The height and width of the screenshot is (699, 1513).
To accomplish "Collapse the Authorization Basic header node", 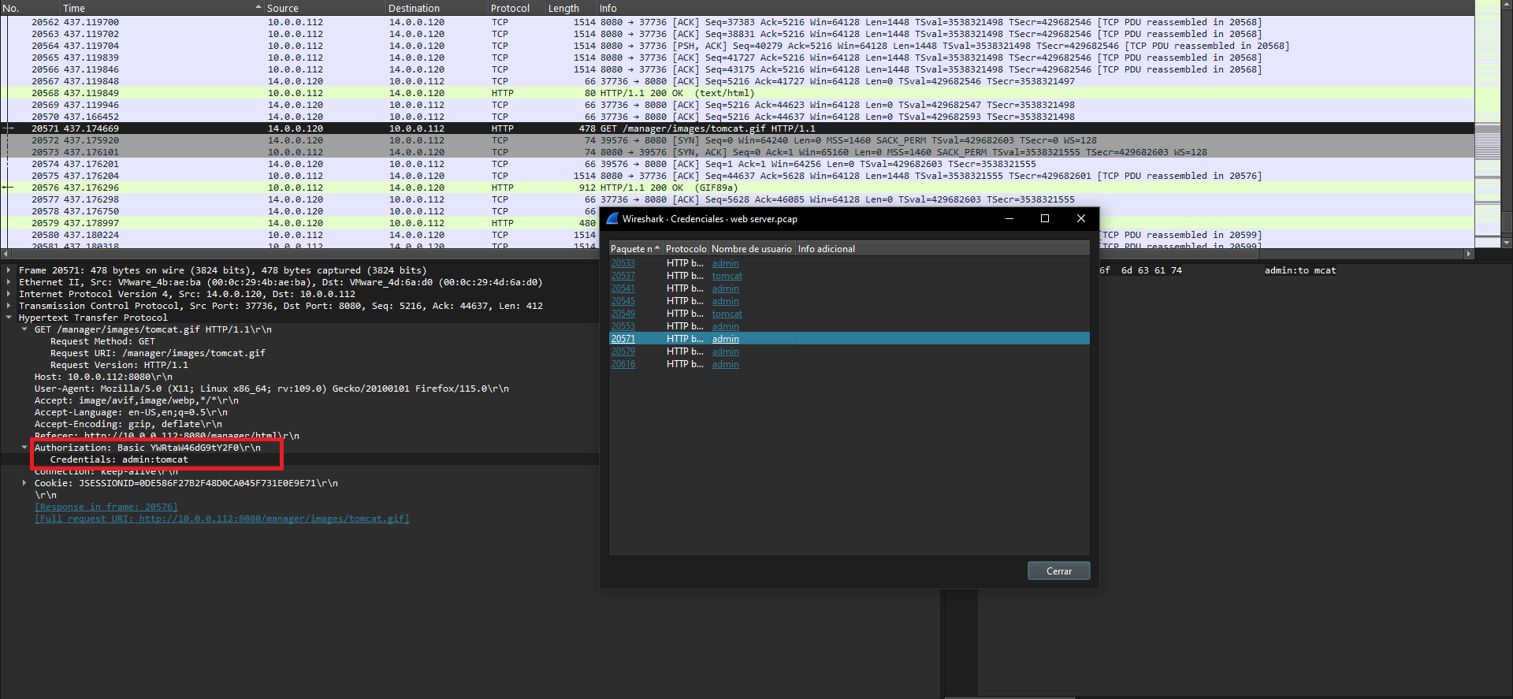I will 24,448.
